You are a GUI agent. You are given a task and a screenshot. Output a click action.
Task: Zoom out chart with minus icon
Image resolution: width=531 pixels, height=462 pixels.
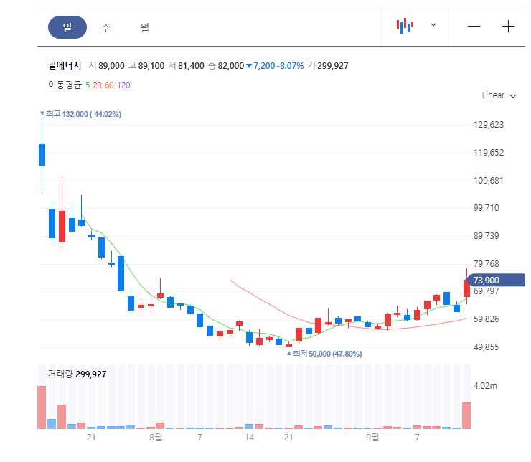coord(474,26)
